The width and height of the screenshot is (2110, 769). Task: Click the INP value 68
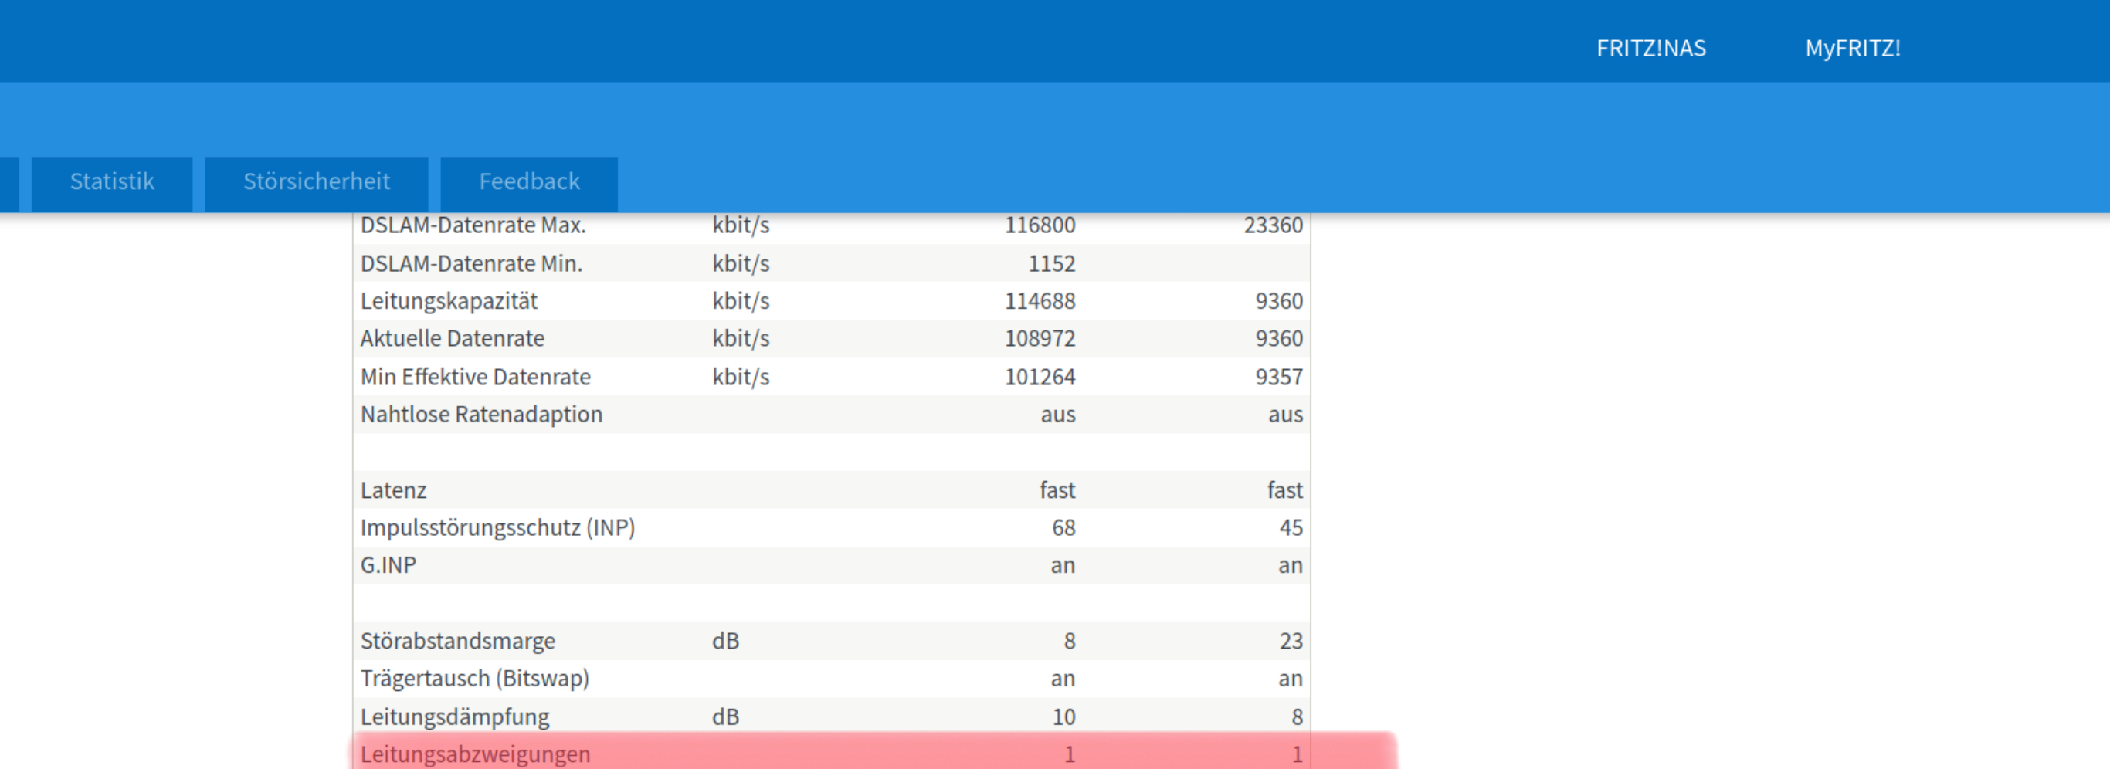[x=1063, y=528]
